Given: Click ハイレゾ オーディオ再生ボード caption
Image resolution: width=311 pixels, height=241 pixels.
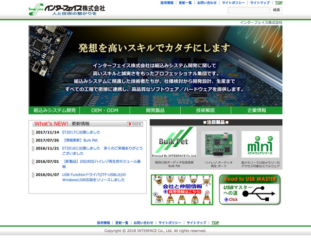Looking at the screenshot, I should (x=219, y=164).
